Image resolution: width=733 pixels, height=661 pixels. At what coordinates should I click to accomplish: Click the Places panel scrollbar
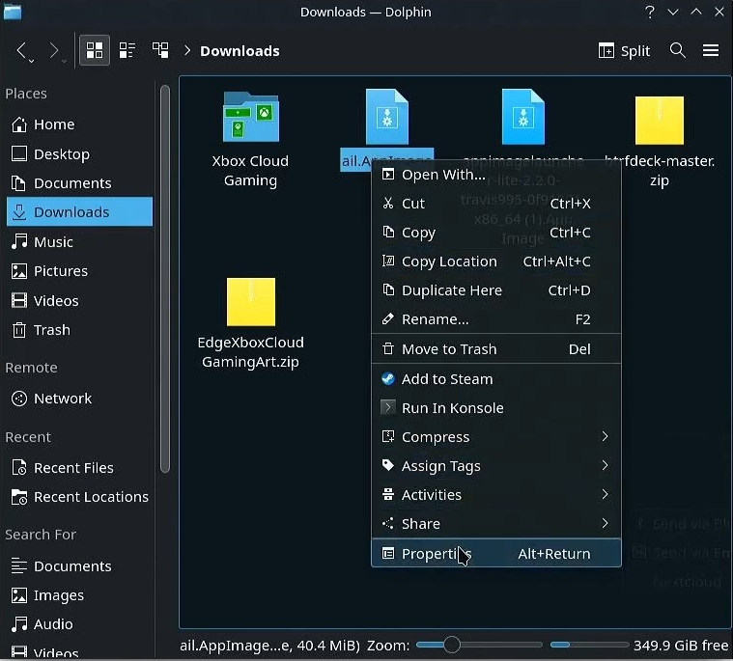pyautogui.click(x=164, y=279)
